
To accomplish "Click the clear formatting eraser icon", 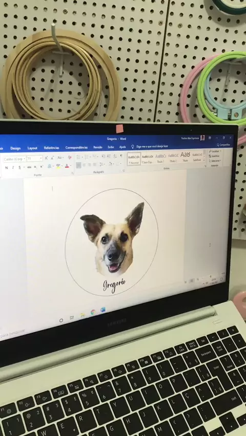I will pyautogui.click(x=70, y=158).
